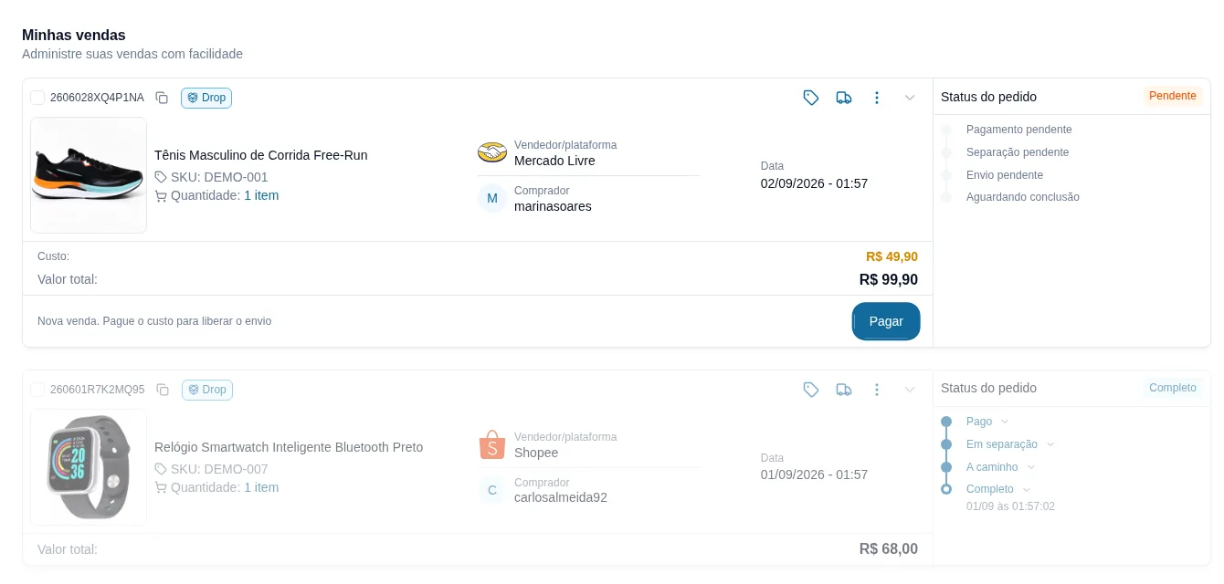This screenshot has height=584, width=1224.
Task: Click the Pagar button
Action: pos(886,321)
